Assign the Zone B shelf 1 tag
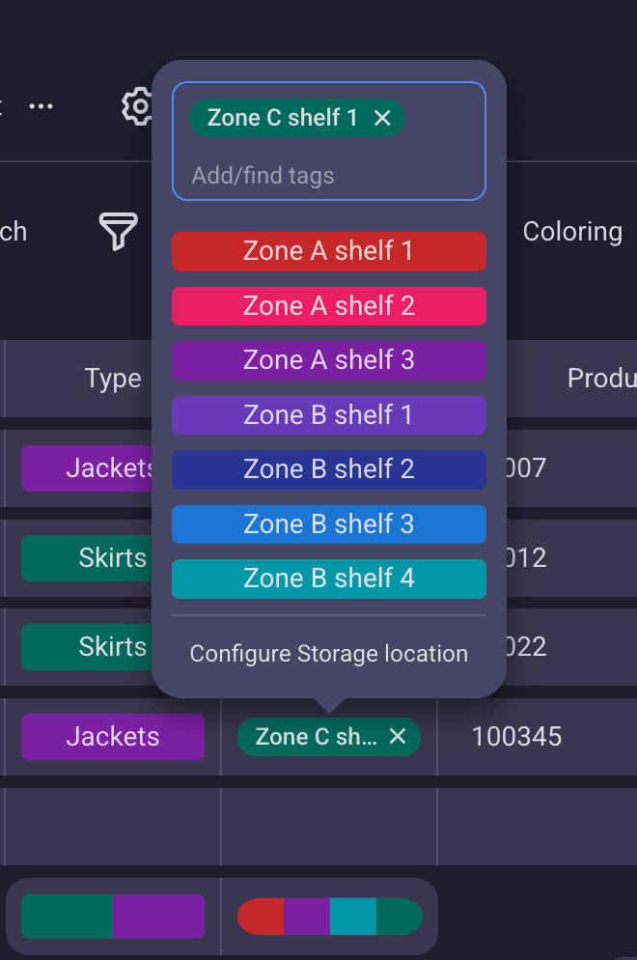This screenshot has height=960, width=637. 328,414
